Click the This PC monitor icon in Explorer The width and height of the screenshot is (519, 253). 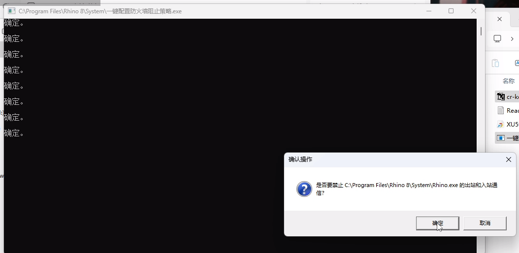(x=497, y=38)
